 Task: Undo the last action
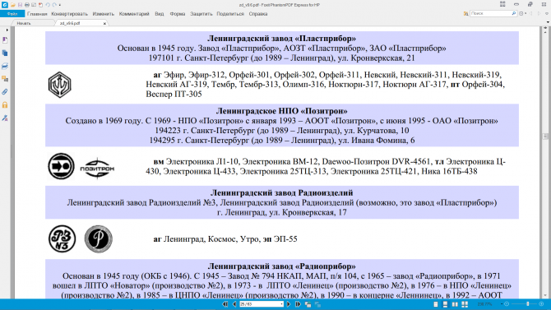click(x=48, y=5)
